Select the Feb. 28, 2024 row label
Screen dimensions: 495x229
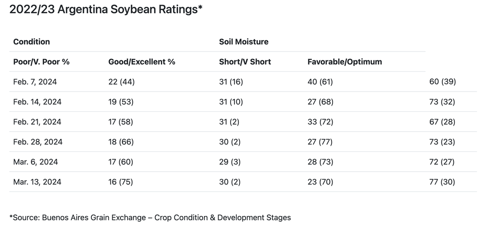(x=38, y=142)
